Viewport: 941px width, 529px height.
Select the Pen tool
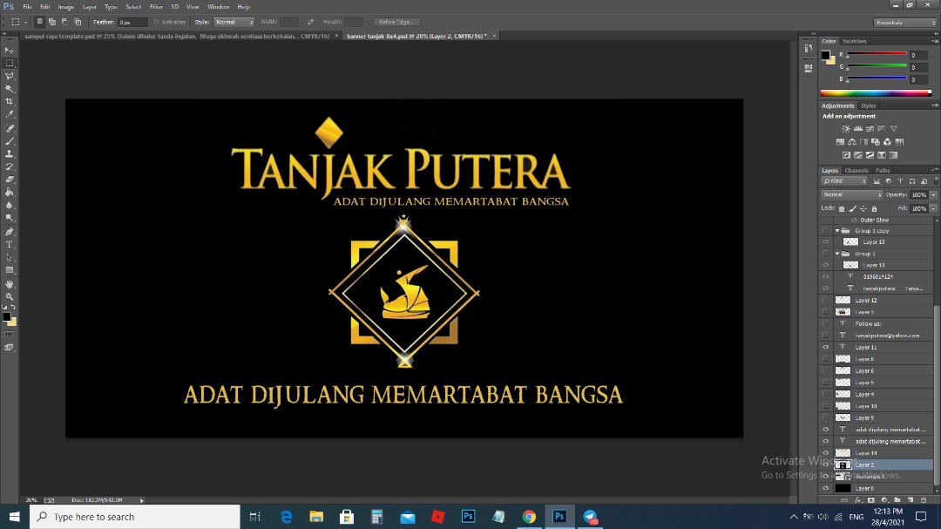click(x=9, y=232)
